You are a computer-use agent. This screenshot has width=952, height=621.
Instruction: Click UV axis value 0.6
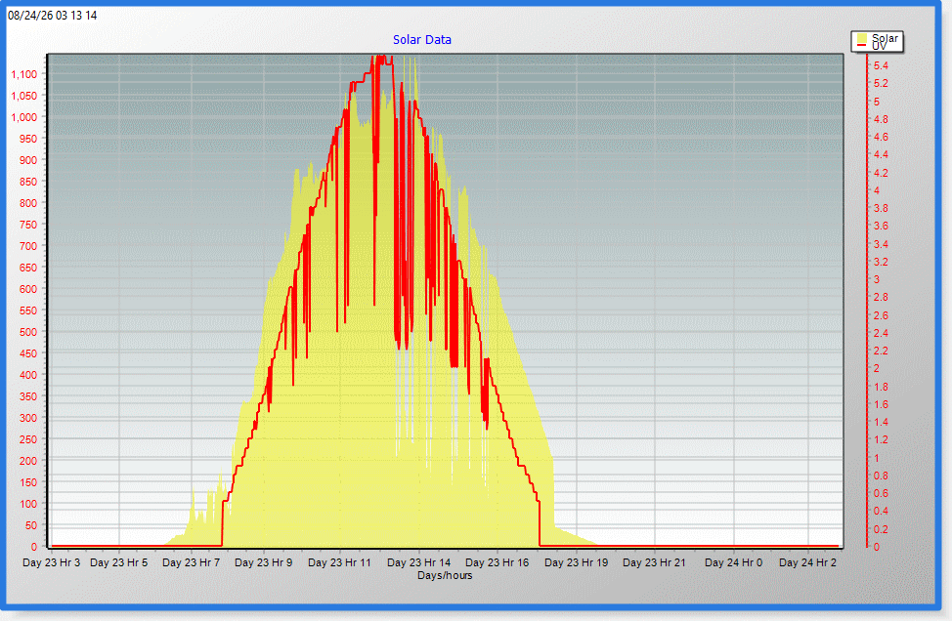tap(881, 494)
